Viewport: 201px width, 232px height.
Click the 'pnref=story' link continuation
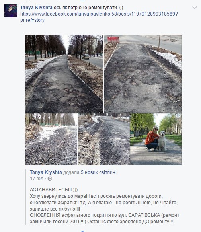pos(32,20)
